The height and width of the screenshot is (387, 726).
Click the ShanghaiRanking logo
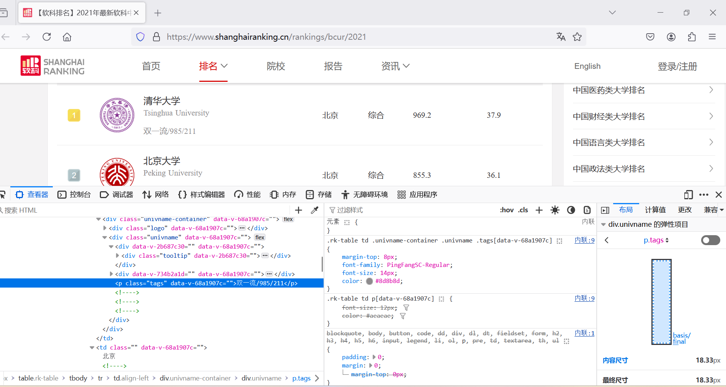coord(53,66)
